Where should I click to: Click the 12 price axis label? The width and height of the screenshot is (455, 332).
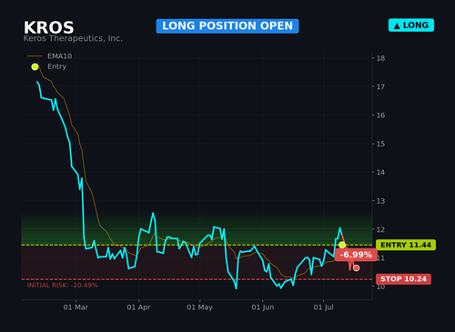[x=380, y=229]
